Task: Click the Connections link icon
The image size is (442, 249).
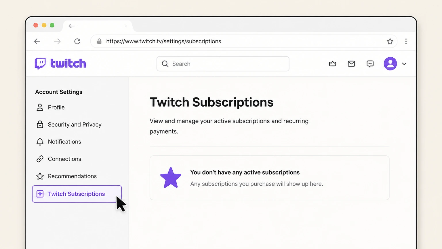Action: pos(40,159)
